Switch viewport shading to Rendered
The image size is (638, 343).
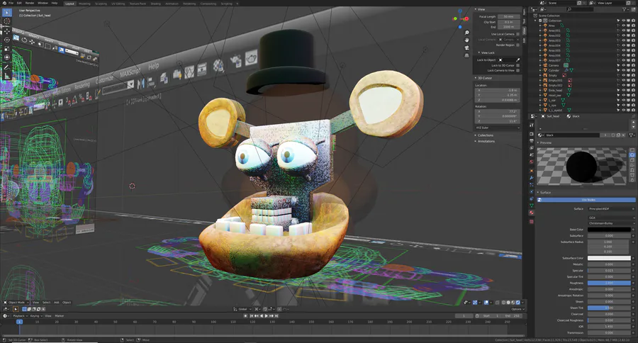[518, 303]
